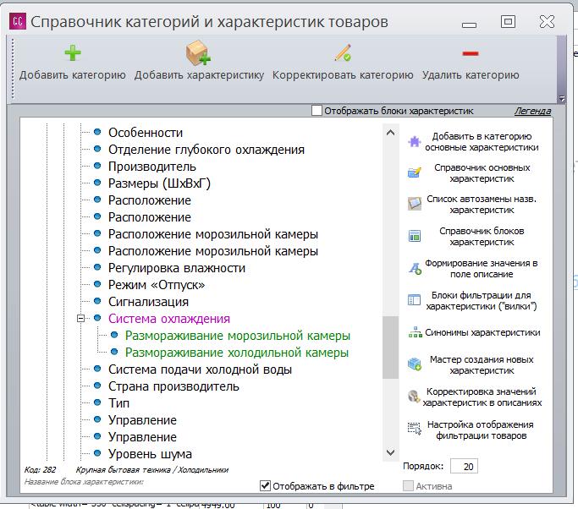Click puzzle icon for Добавить в категорию основные характеристики
The height and width of the screenshot is (509, 578).
click(415, 142)
